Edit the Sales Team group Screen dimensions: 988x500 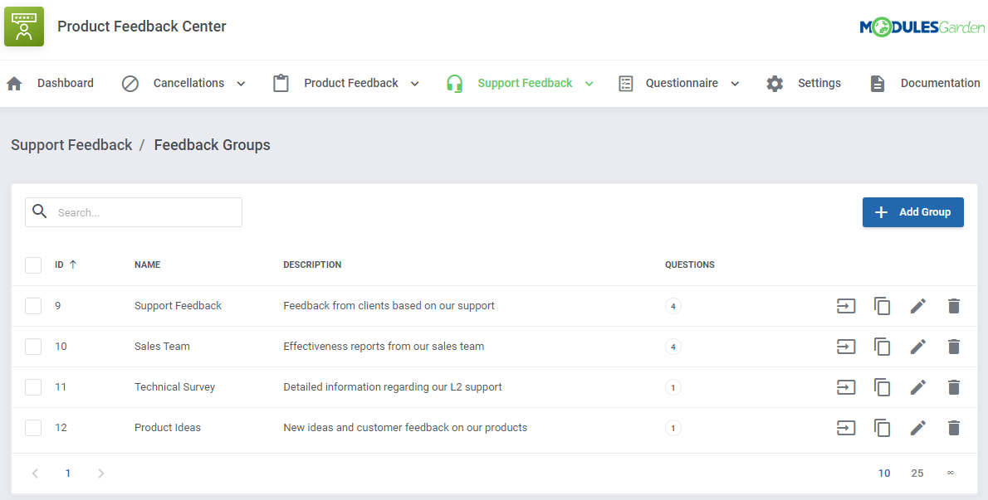(918, 346)
